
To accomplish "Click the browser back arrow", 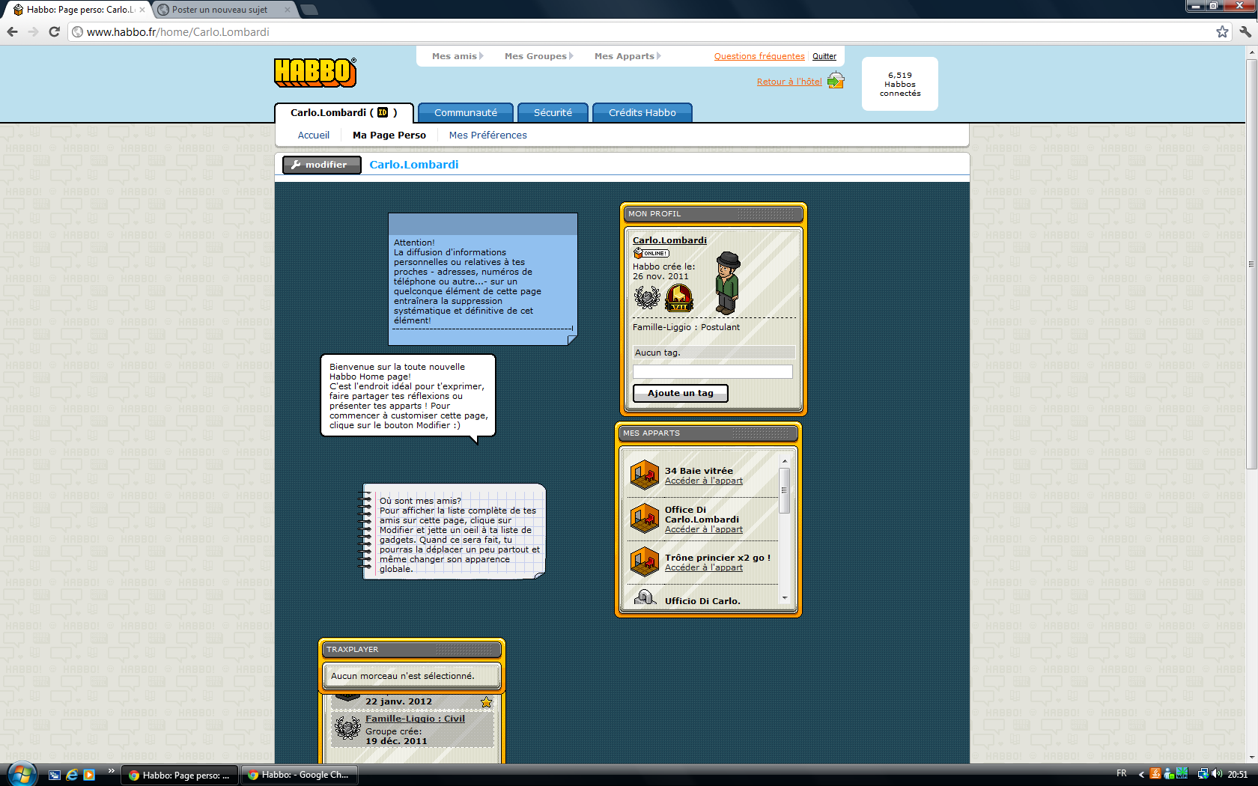I will 12,31.
